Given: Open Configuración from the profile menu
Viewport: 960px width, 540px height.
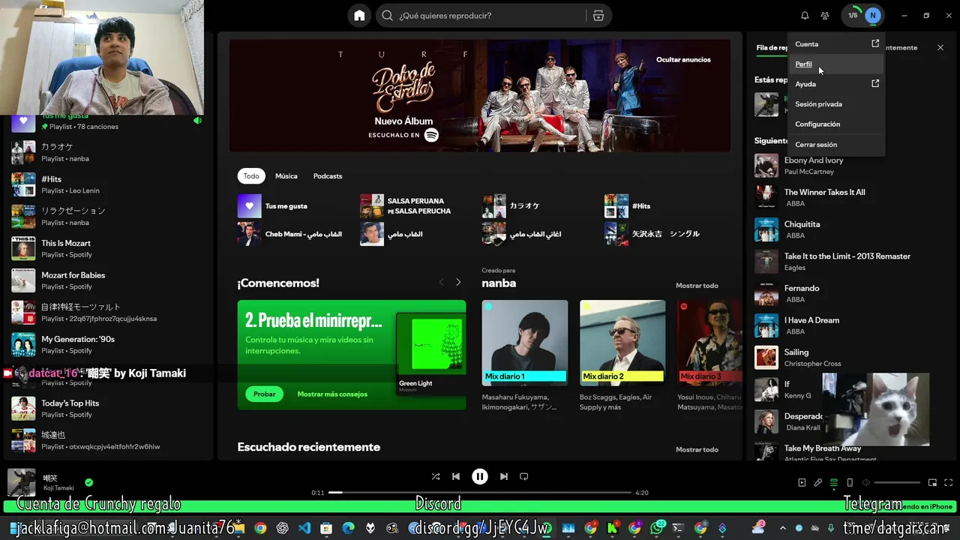Looking at the screenshot, I should [836, 124].
